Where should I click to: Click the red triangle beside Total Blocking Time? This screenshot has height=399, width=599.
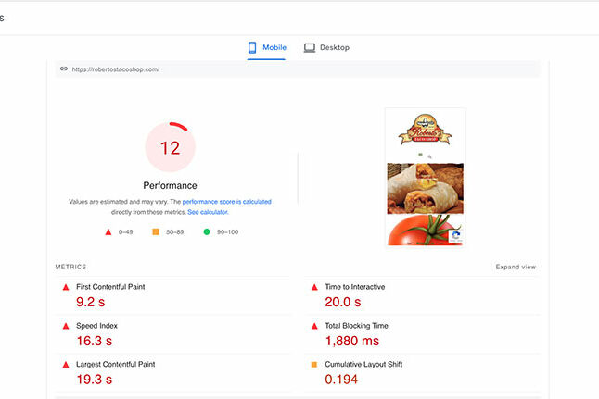(313, 326)
